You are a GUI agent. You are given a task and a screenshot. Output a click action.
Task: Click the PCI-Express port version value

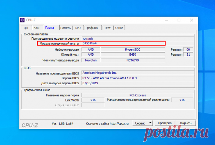138,95
